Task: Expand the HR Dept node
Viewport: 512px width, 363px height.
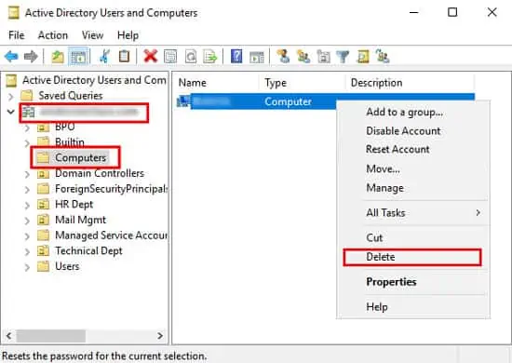Action: click(x=27, y=205)
